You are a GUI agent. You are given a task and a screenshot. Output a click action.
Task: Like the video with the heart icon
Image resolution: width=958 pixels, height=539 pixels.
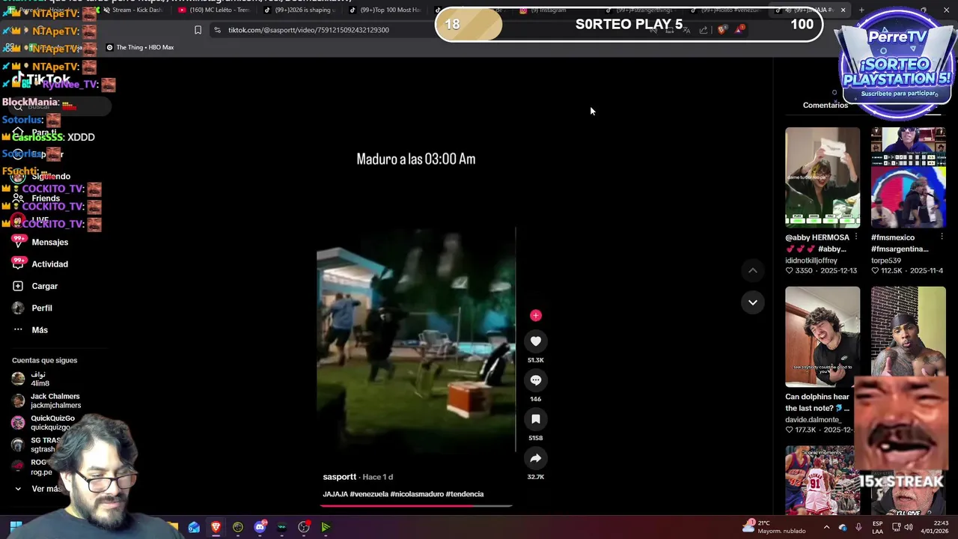535,341
